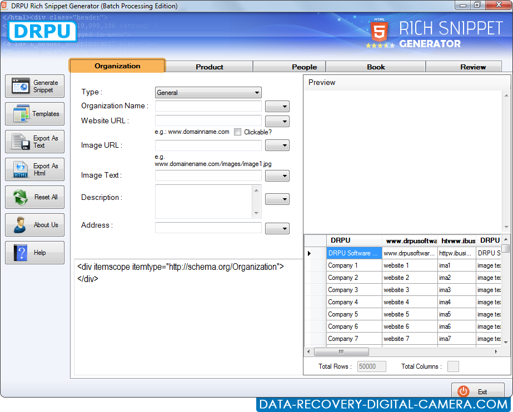Image resolution: width=513 pixels, height=412 pixels.
Task: Click the ima2 cell
Action: pos(457,278)
